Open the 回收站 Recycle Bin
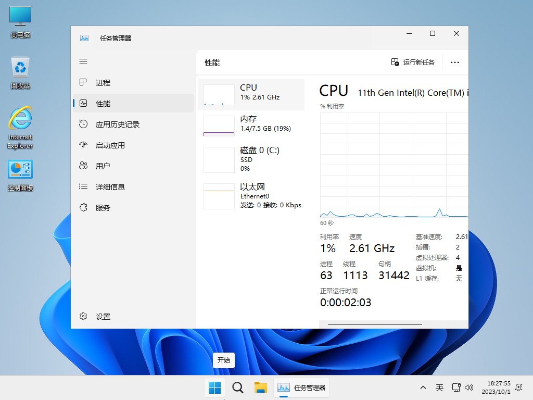Viewport: 533px width, 400px height. 19,68
